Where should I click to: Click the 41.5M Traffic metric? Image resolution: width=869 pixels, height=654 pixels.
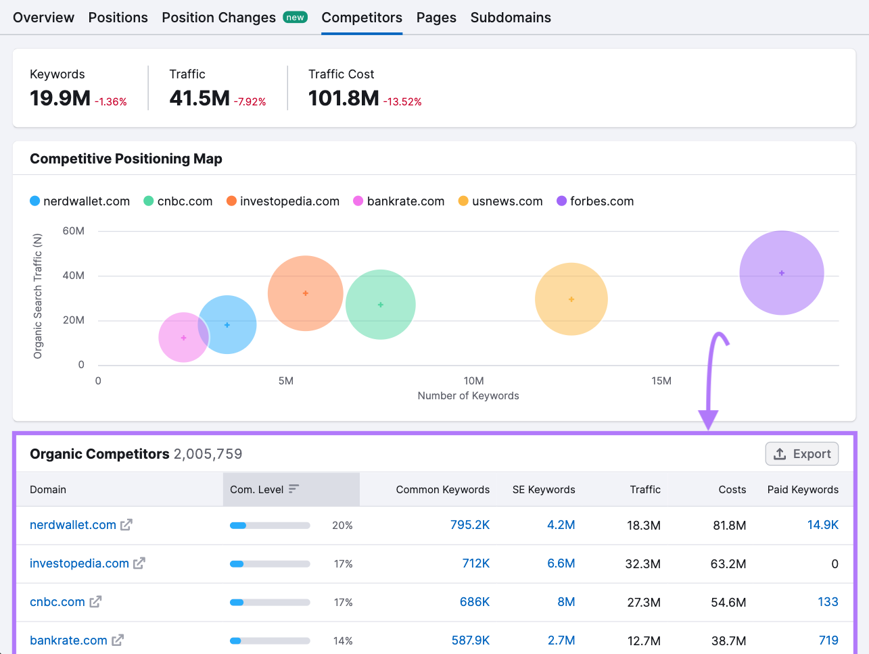click(199, 99)
